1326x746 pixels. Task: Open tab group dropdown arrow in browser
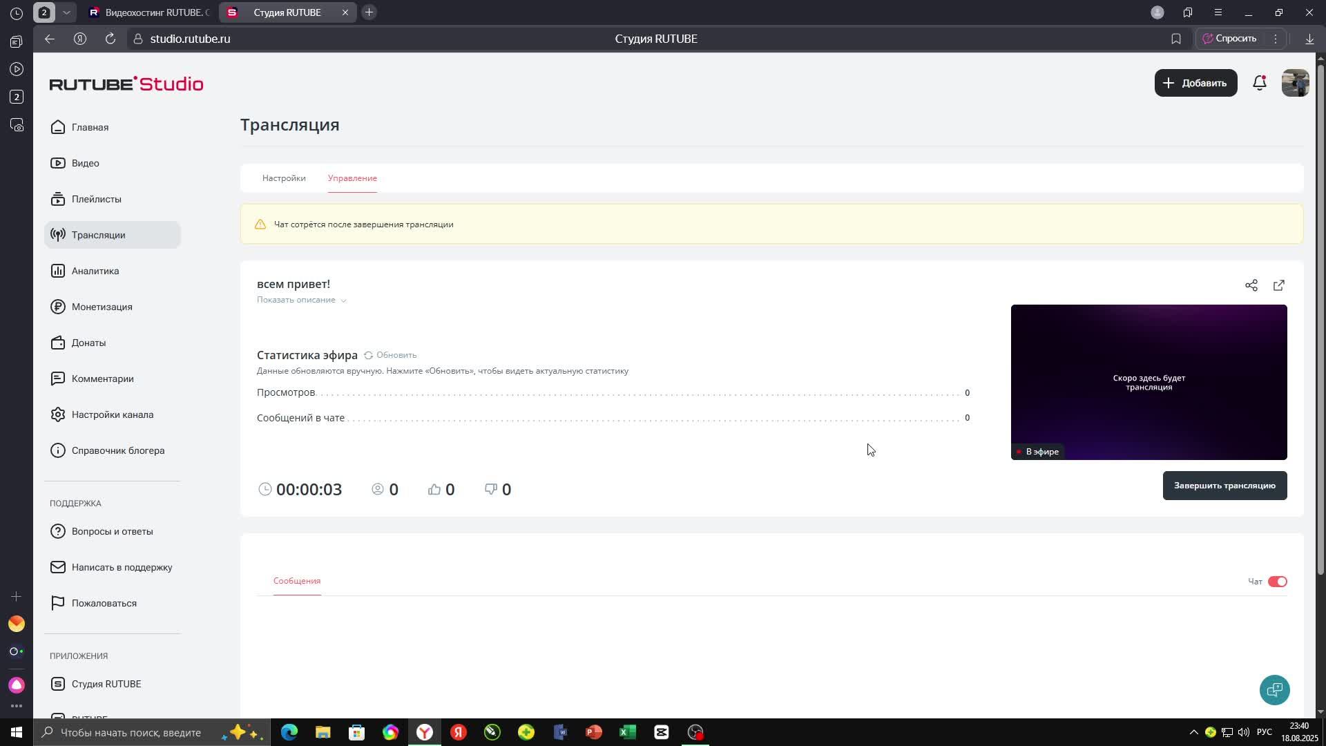(x=66, y=12)
